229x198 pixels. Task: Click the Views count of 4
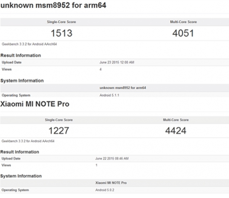[100, 69]
